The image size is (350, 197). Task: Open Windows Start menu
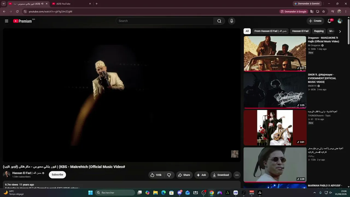(91, 193)
